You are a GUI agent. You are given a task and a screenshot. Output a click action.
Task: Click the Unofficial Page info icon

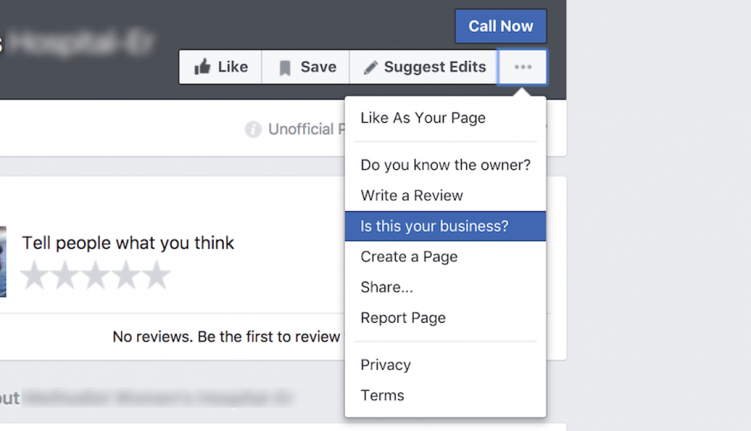253,129
